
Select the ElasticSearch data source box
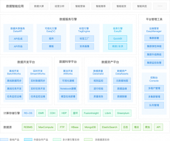(109, 127)
